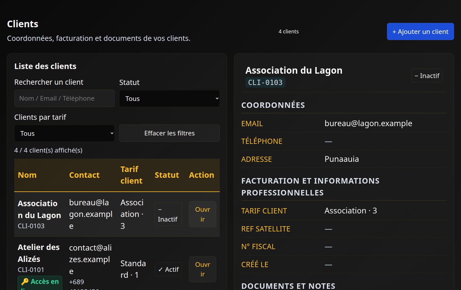The width and height of the screenshot is (461, 290).
Task: Open the Statut filter dropdown
Action: click(x=170, y=99)
